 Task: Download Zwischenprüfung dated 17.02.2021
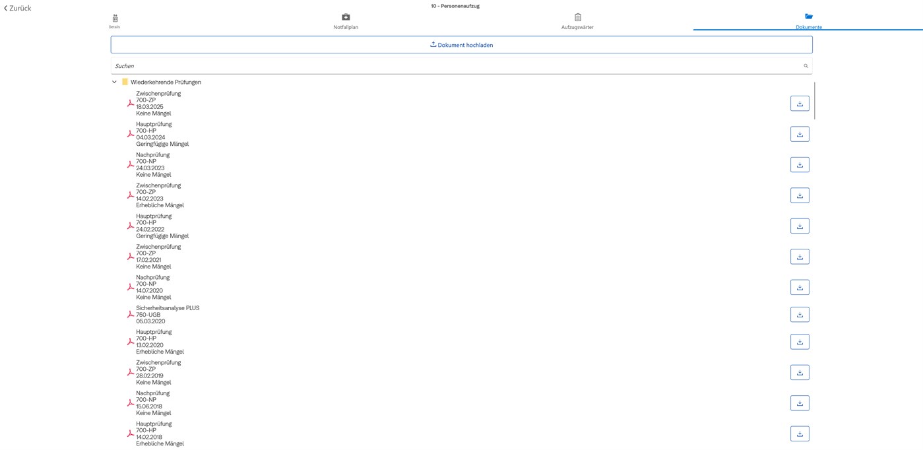tap(800, 257)
